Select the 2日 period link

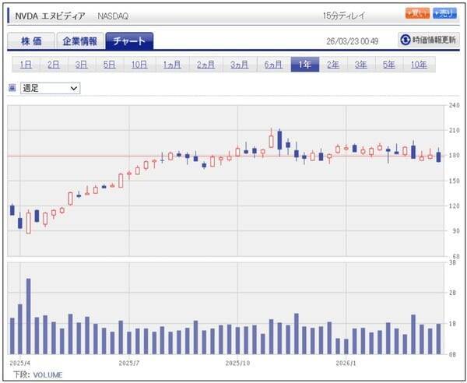pyautogui.click(x=54, y=65)
